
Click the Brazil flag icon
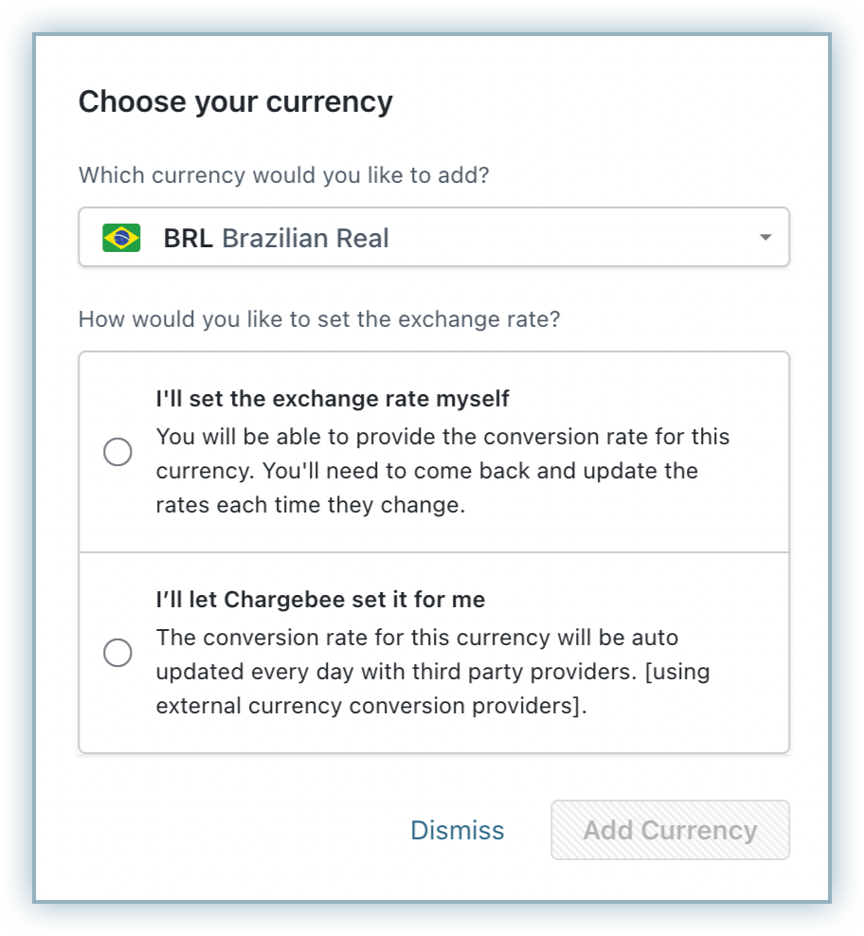click(x=121, y=238)
